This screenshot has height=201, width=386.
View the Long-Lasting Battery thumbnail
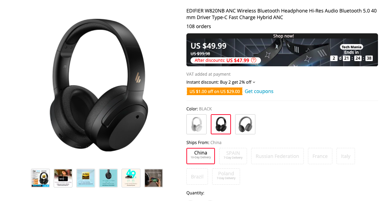[131, 178]
